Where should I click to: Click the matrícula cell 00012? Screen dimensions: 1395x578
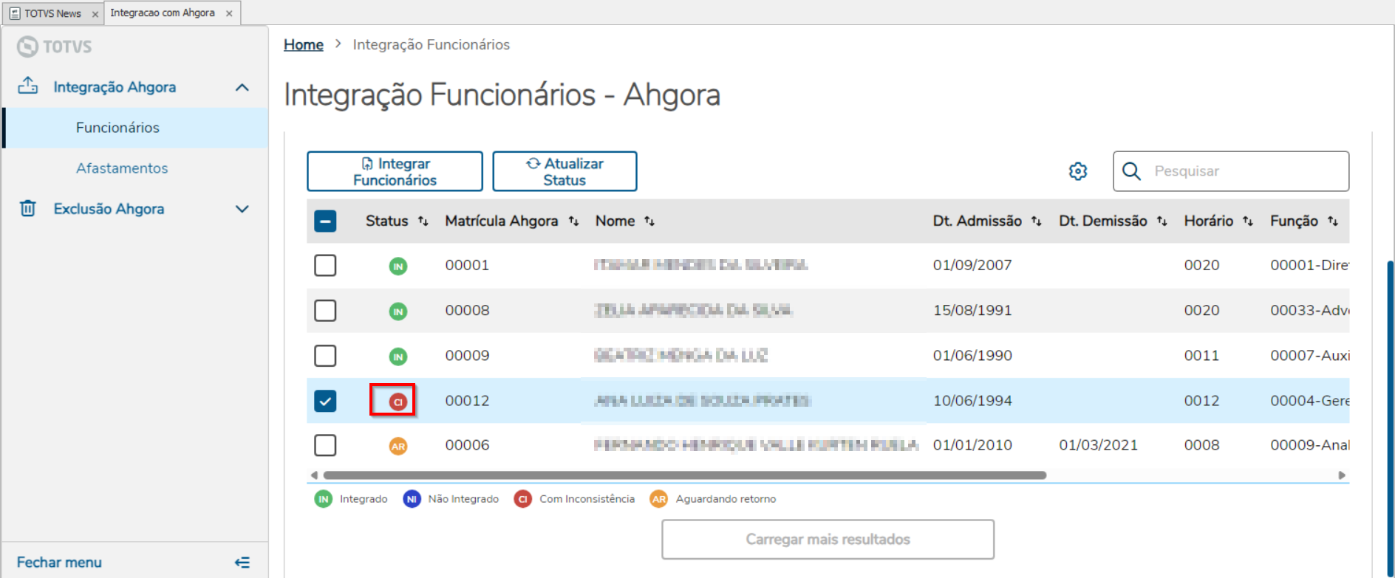(x=467, y=400)
